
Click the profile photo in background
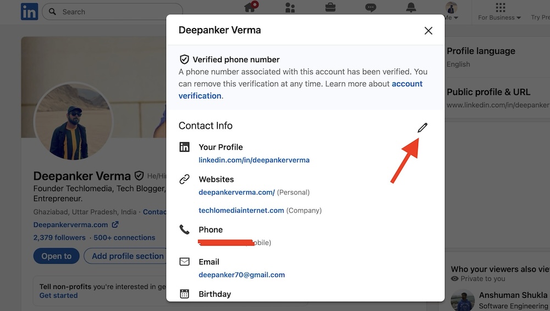(73, 121)
